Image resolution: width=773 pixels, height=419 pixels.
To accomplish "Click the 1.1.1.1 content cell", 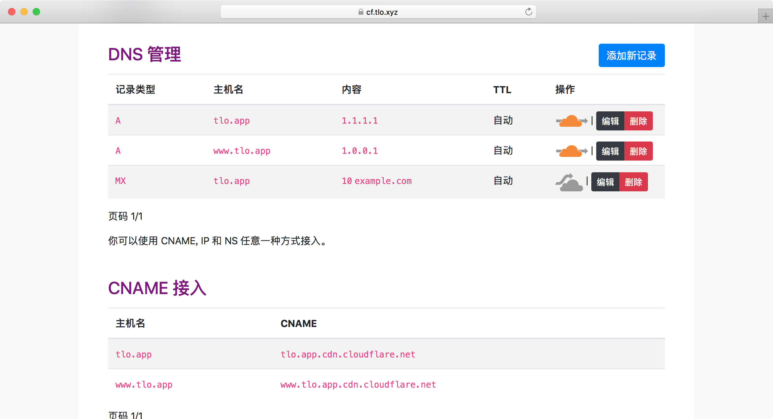I will (360, 121).
